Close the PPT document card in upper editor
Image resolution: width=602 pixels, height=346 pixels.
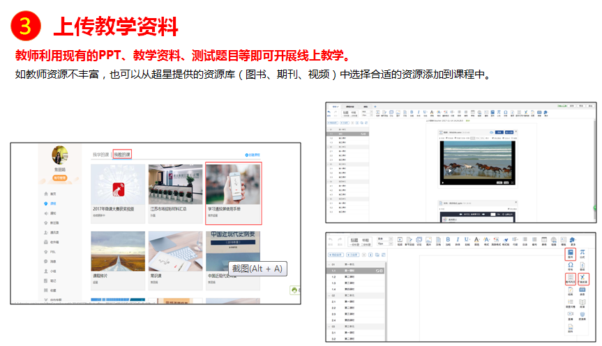pyautogui.click(x=516, y=203)
